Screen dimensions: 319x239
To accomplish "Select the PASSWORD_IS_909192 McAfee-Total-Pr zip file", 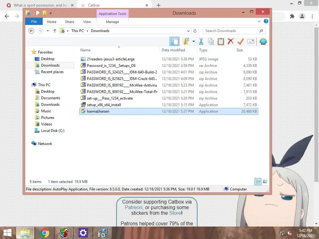I will pos(169,92).
